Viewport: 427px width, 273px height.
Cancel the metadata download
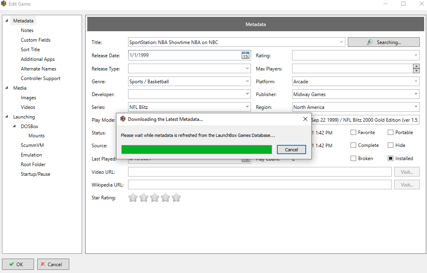pyautogui.click(x=291, y=150)
